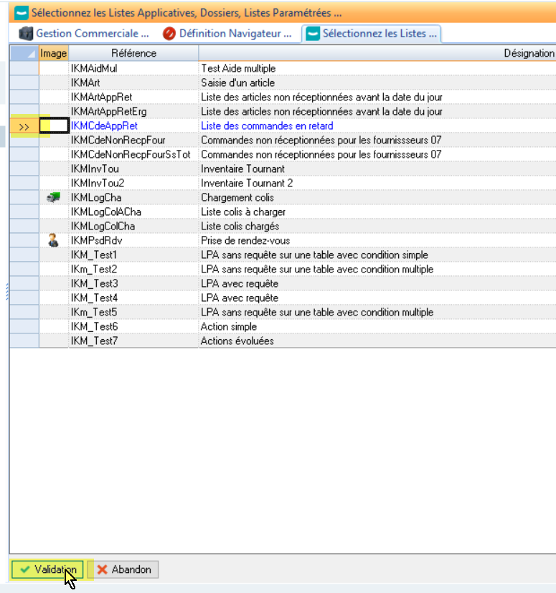The image size is (556, 593).
Task: Click the row header of IKM_Test7
Action: 24,341
